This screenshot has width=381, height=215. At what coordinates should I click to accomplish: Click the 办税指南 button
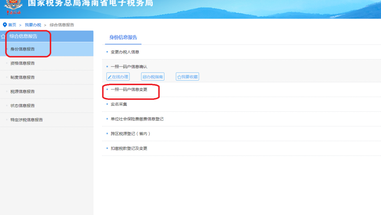(x=153, y=77)
